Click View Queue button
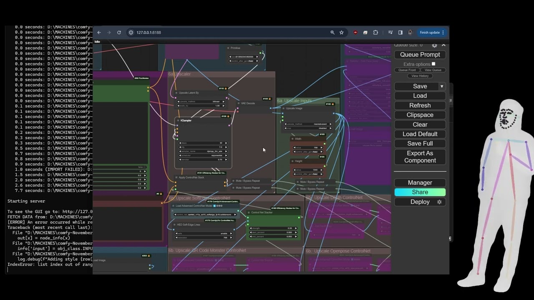Viewport: 534px width, 300px height. pos(433,70)
